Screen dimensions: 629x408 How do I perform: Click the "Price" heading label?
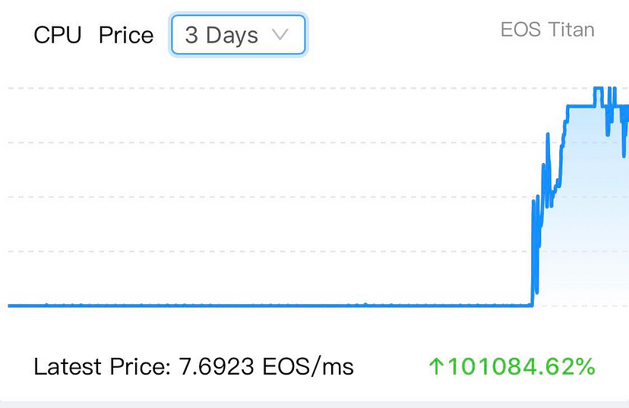126,35
